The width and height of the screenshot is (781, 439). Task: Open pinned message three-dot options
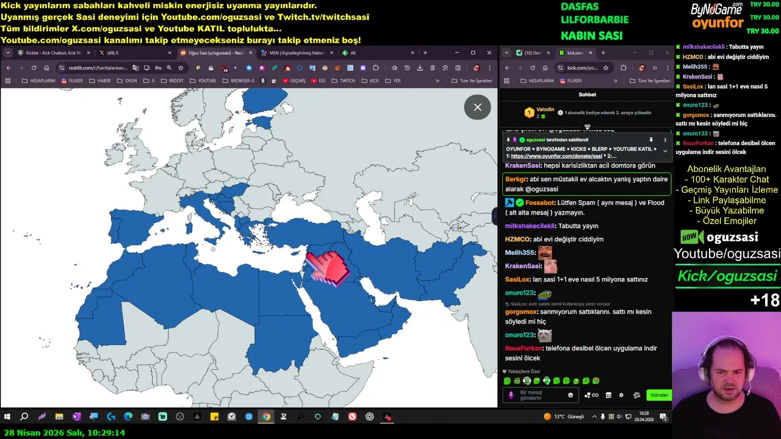click(665, 140)
